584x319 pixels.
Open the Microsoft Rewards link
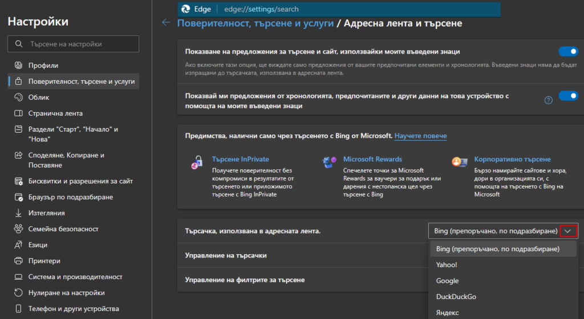(x=372, y=159)
